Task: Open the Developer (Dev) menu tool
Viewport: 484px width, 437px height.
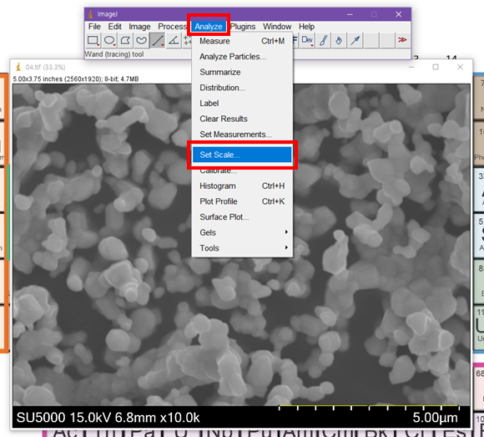Action: pos(307,40)
